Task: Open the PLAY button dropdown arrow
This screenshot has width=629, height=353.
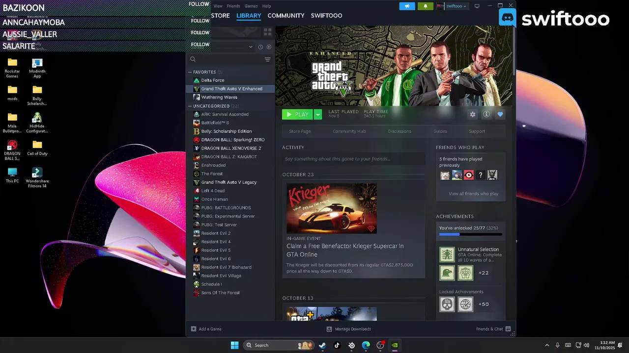Action: [318, 114]
